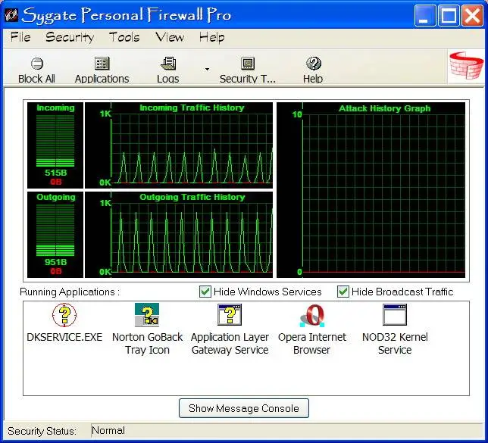
Task: Open the Applications list toolbar icon
Action: click(102, 64)
